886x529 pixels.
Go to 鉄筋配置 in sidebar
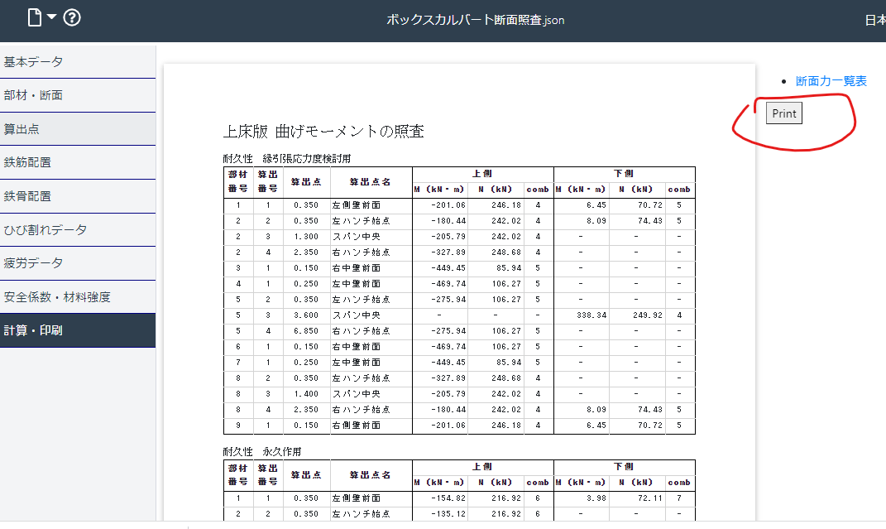(78, 162)
